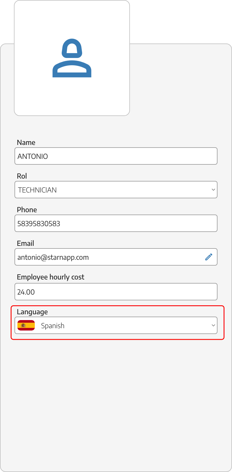Click the Employee hourly cost label
This screenshot has height=472, width=232.
50,277
